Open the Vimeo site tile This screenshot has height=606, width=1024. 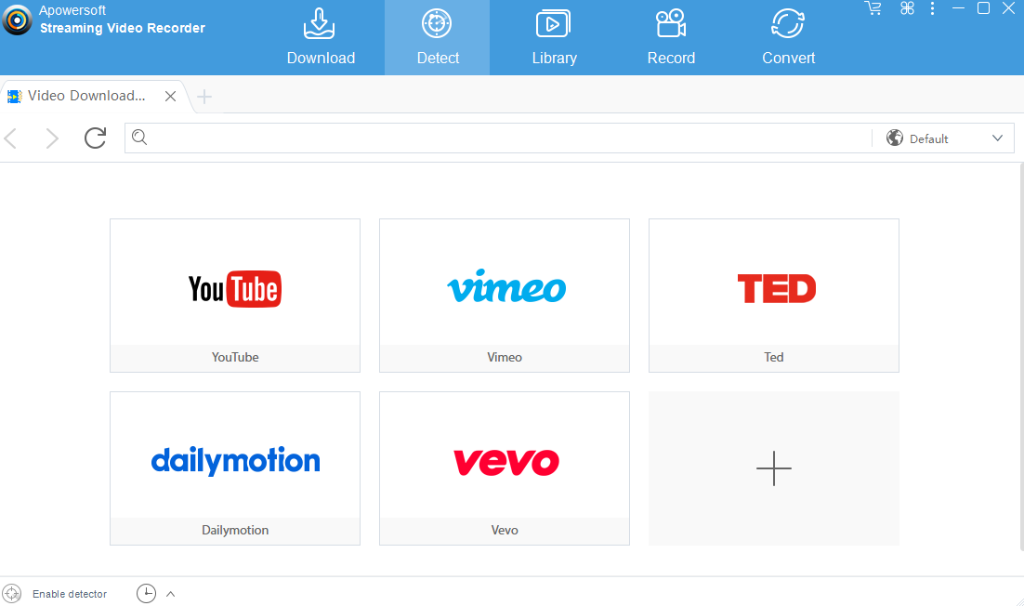point(505,296)
